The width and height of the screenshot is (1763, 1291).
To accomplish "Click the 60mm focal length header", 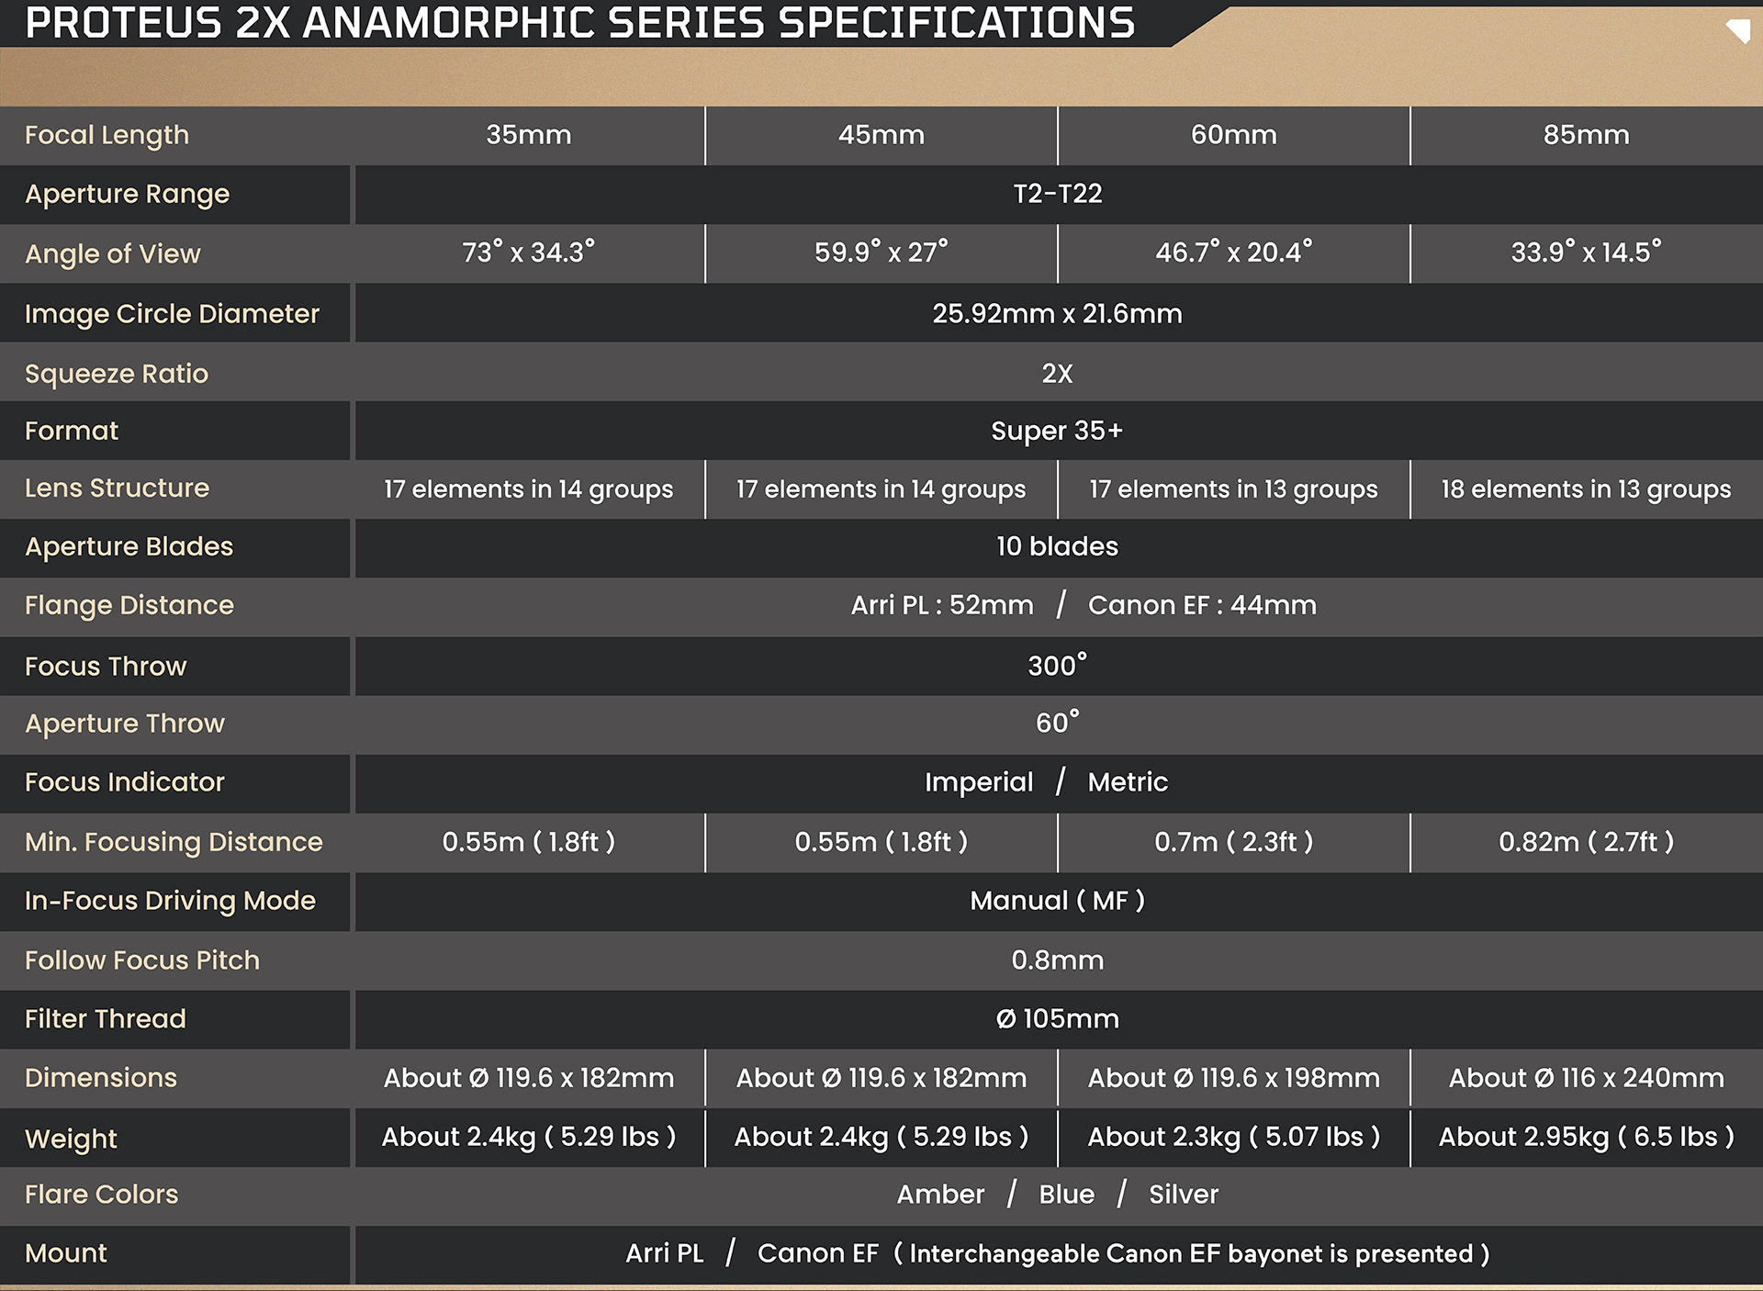I will tap(1233, 135).
